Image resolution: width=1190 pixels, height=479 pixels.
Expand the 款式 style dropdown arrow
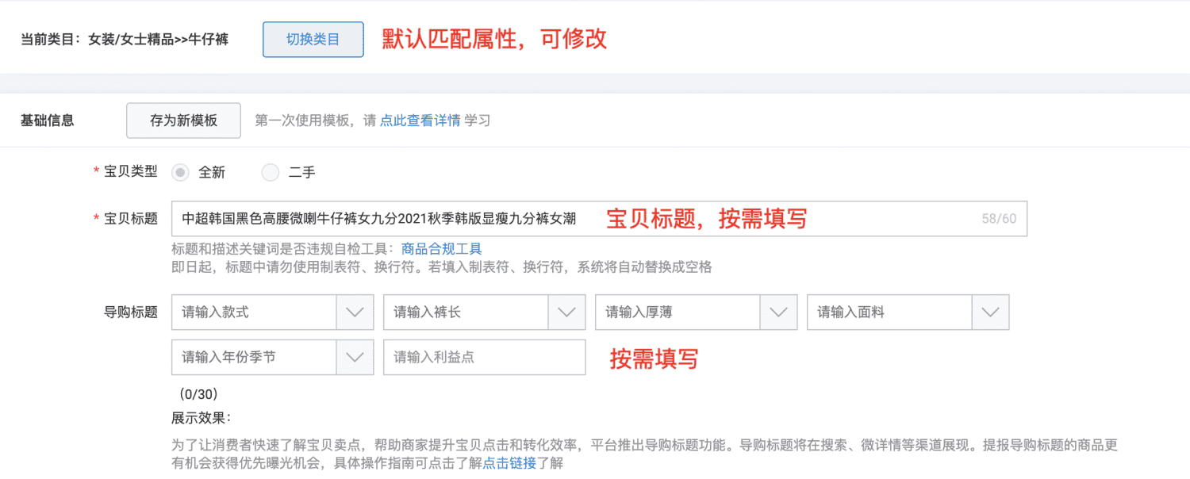(355, 312)
